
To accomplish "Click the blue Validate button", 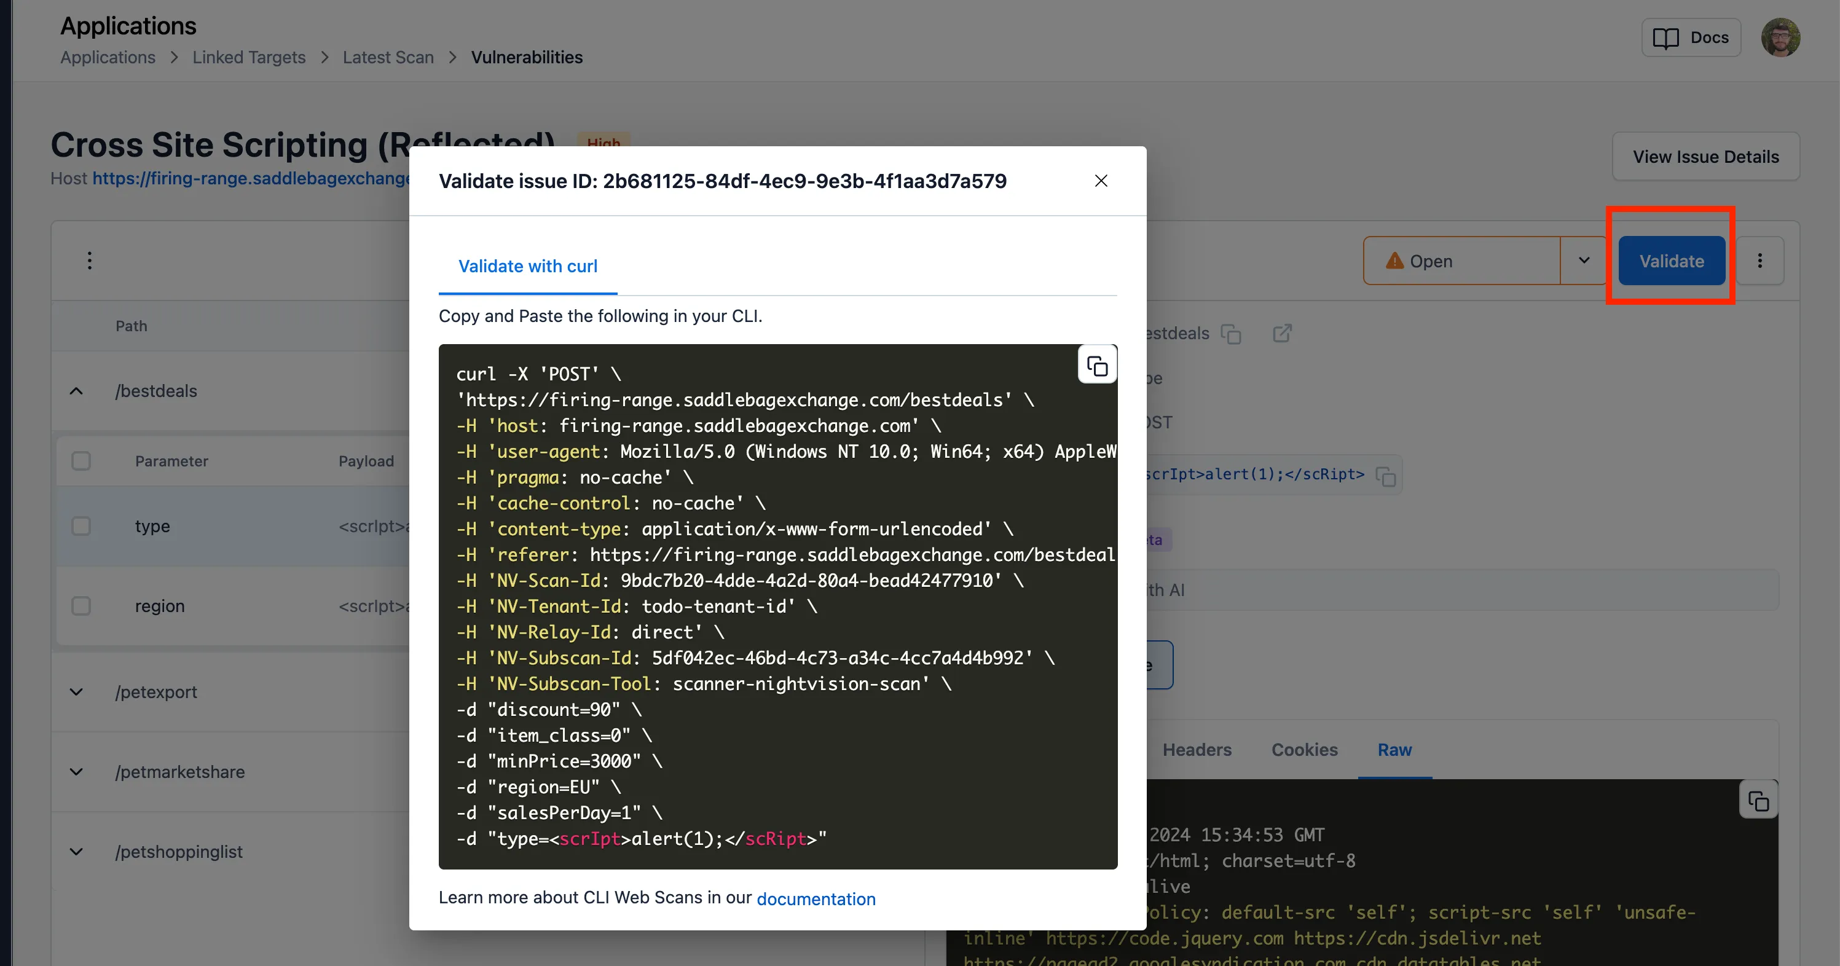I will point(1672,261).
